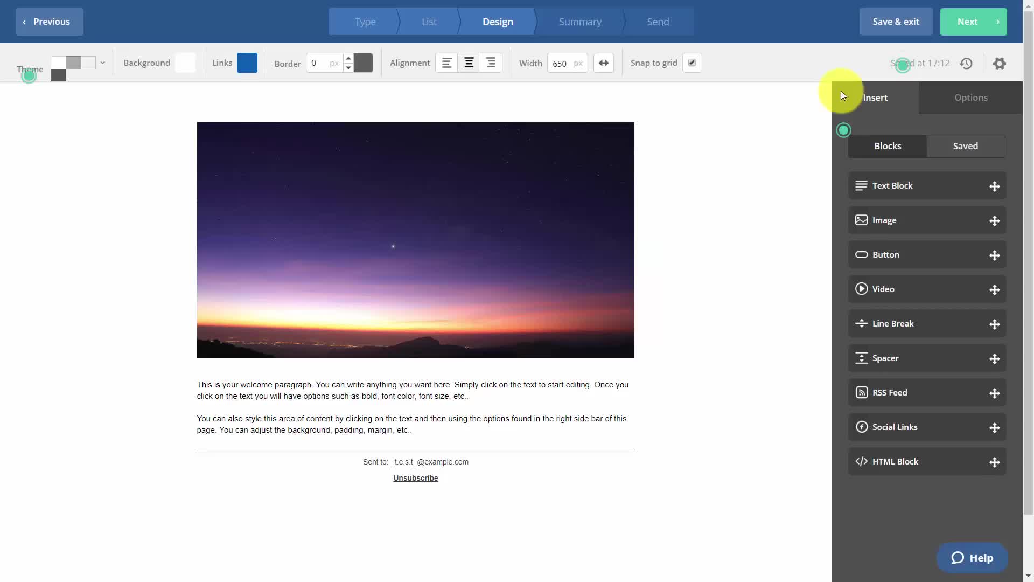Click the Button block move handle
Screen dimensions: 1034x582
coord(994,255)
